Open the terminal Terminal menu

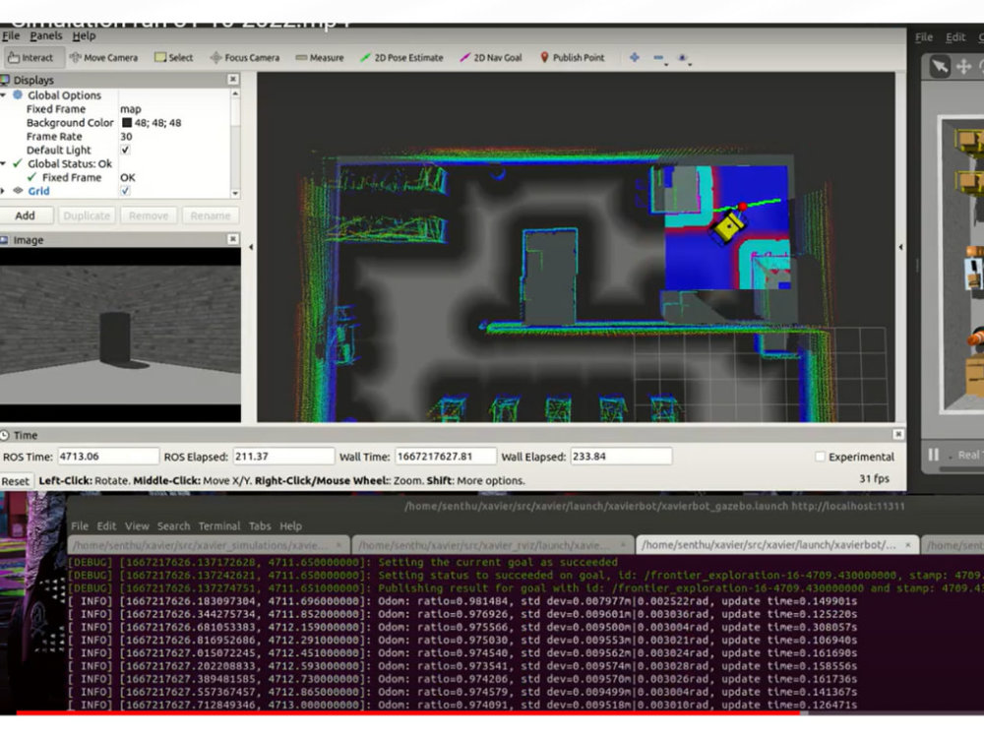(x=219, y=525)
